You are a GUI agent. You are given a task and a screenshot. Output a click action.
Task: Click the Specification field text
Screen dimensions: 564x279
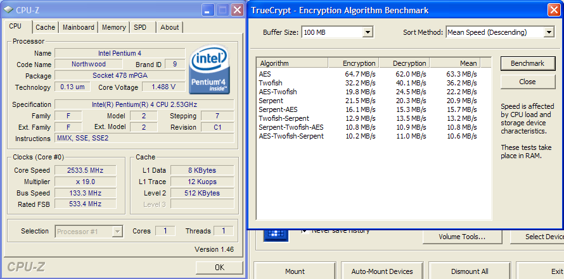144,104
